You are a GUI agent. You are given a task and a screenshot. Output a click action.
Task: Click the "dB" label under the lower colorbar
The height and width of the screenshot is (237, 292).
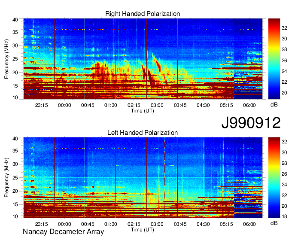[274, 223]
